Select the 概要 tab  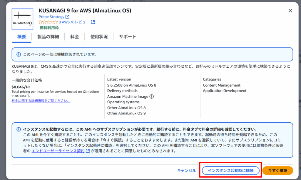click(x=22, y=37)
